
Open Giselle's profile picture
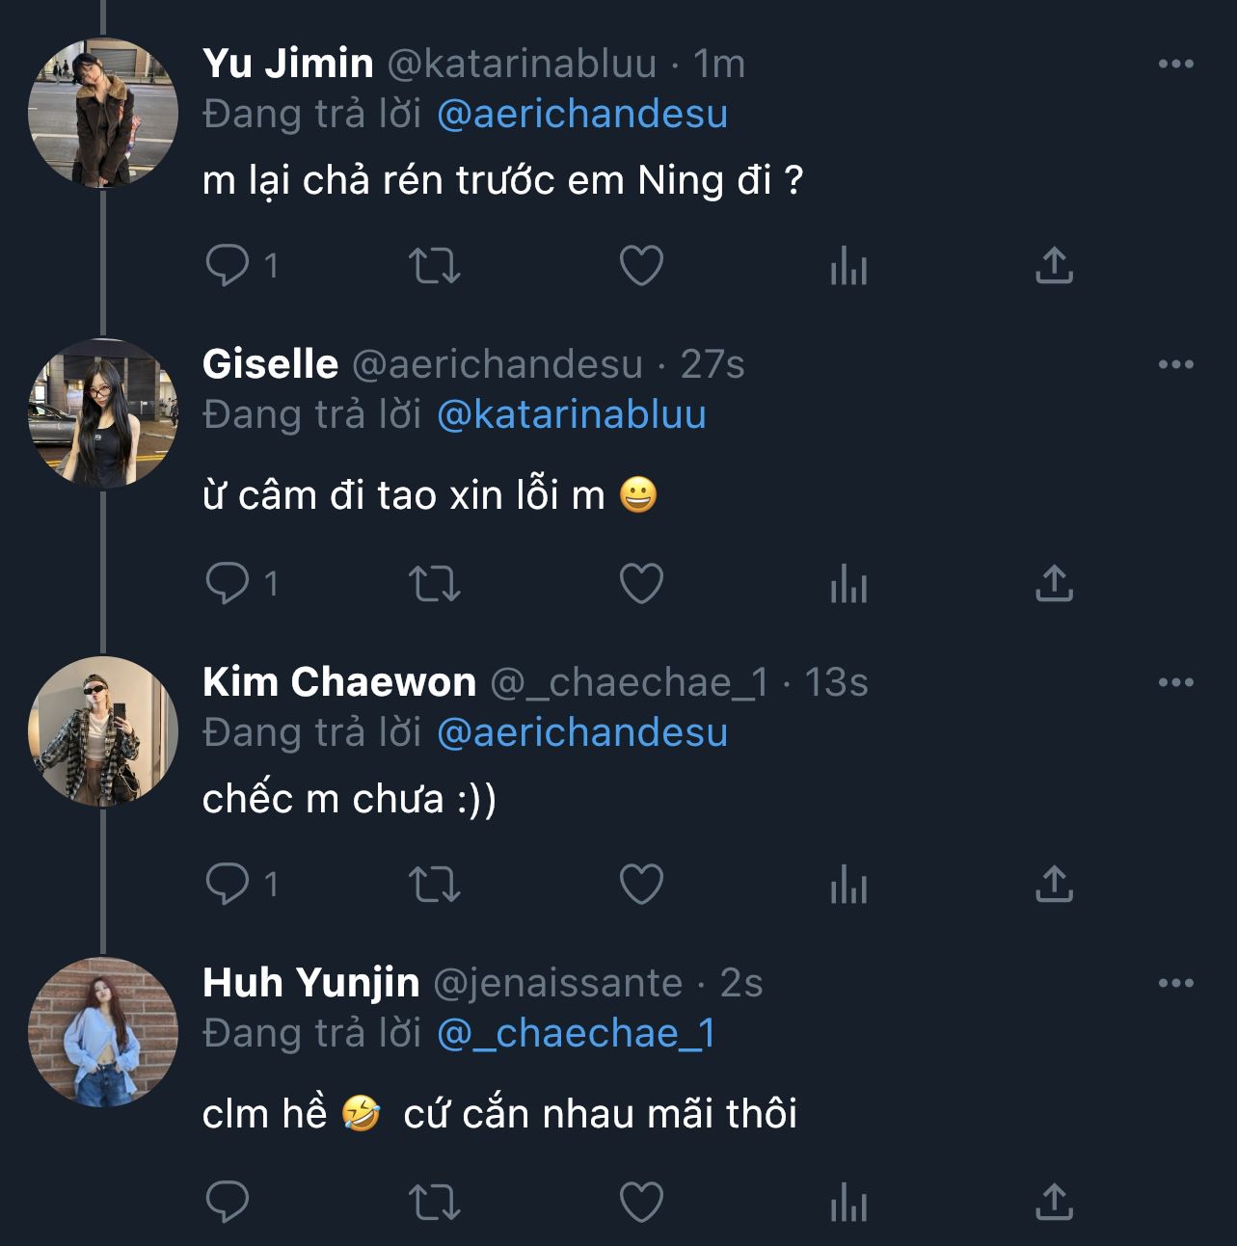click(103, 414)
